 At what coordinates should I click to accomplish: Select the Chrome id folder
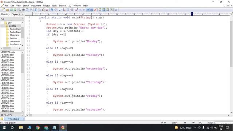point(15,35)
